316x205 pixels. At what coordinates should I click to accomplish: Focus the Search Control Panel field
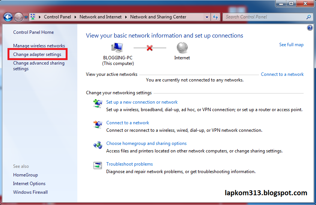click(x=265, y=17)
